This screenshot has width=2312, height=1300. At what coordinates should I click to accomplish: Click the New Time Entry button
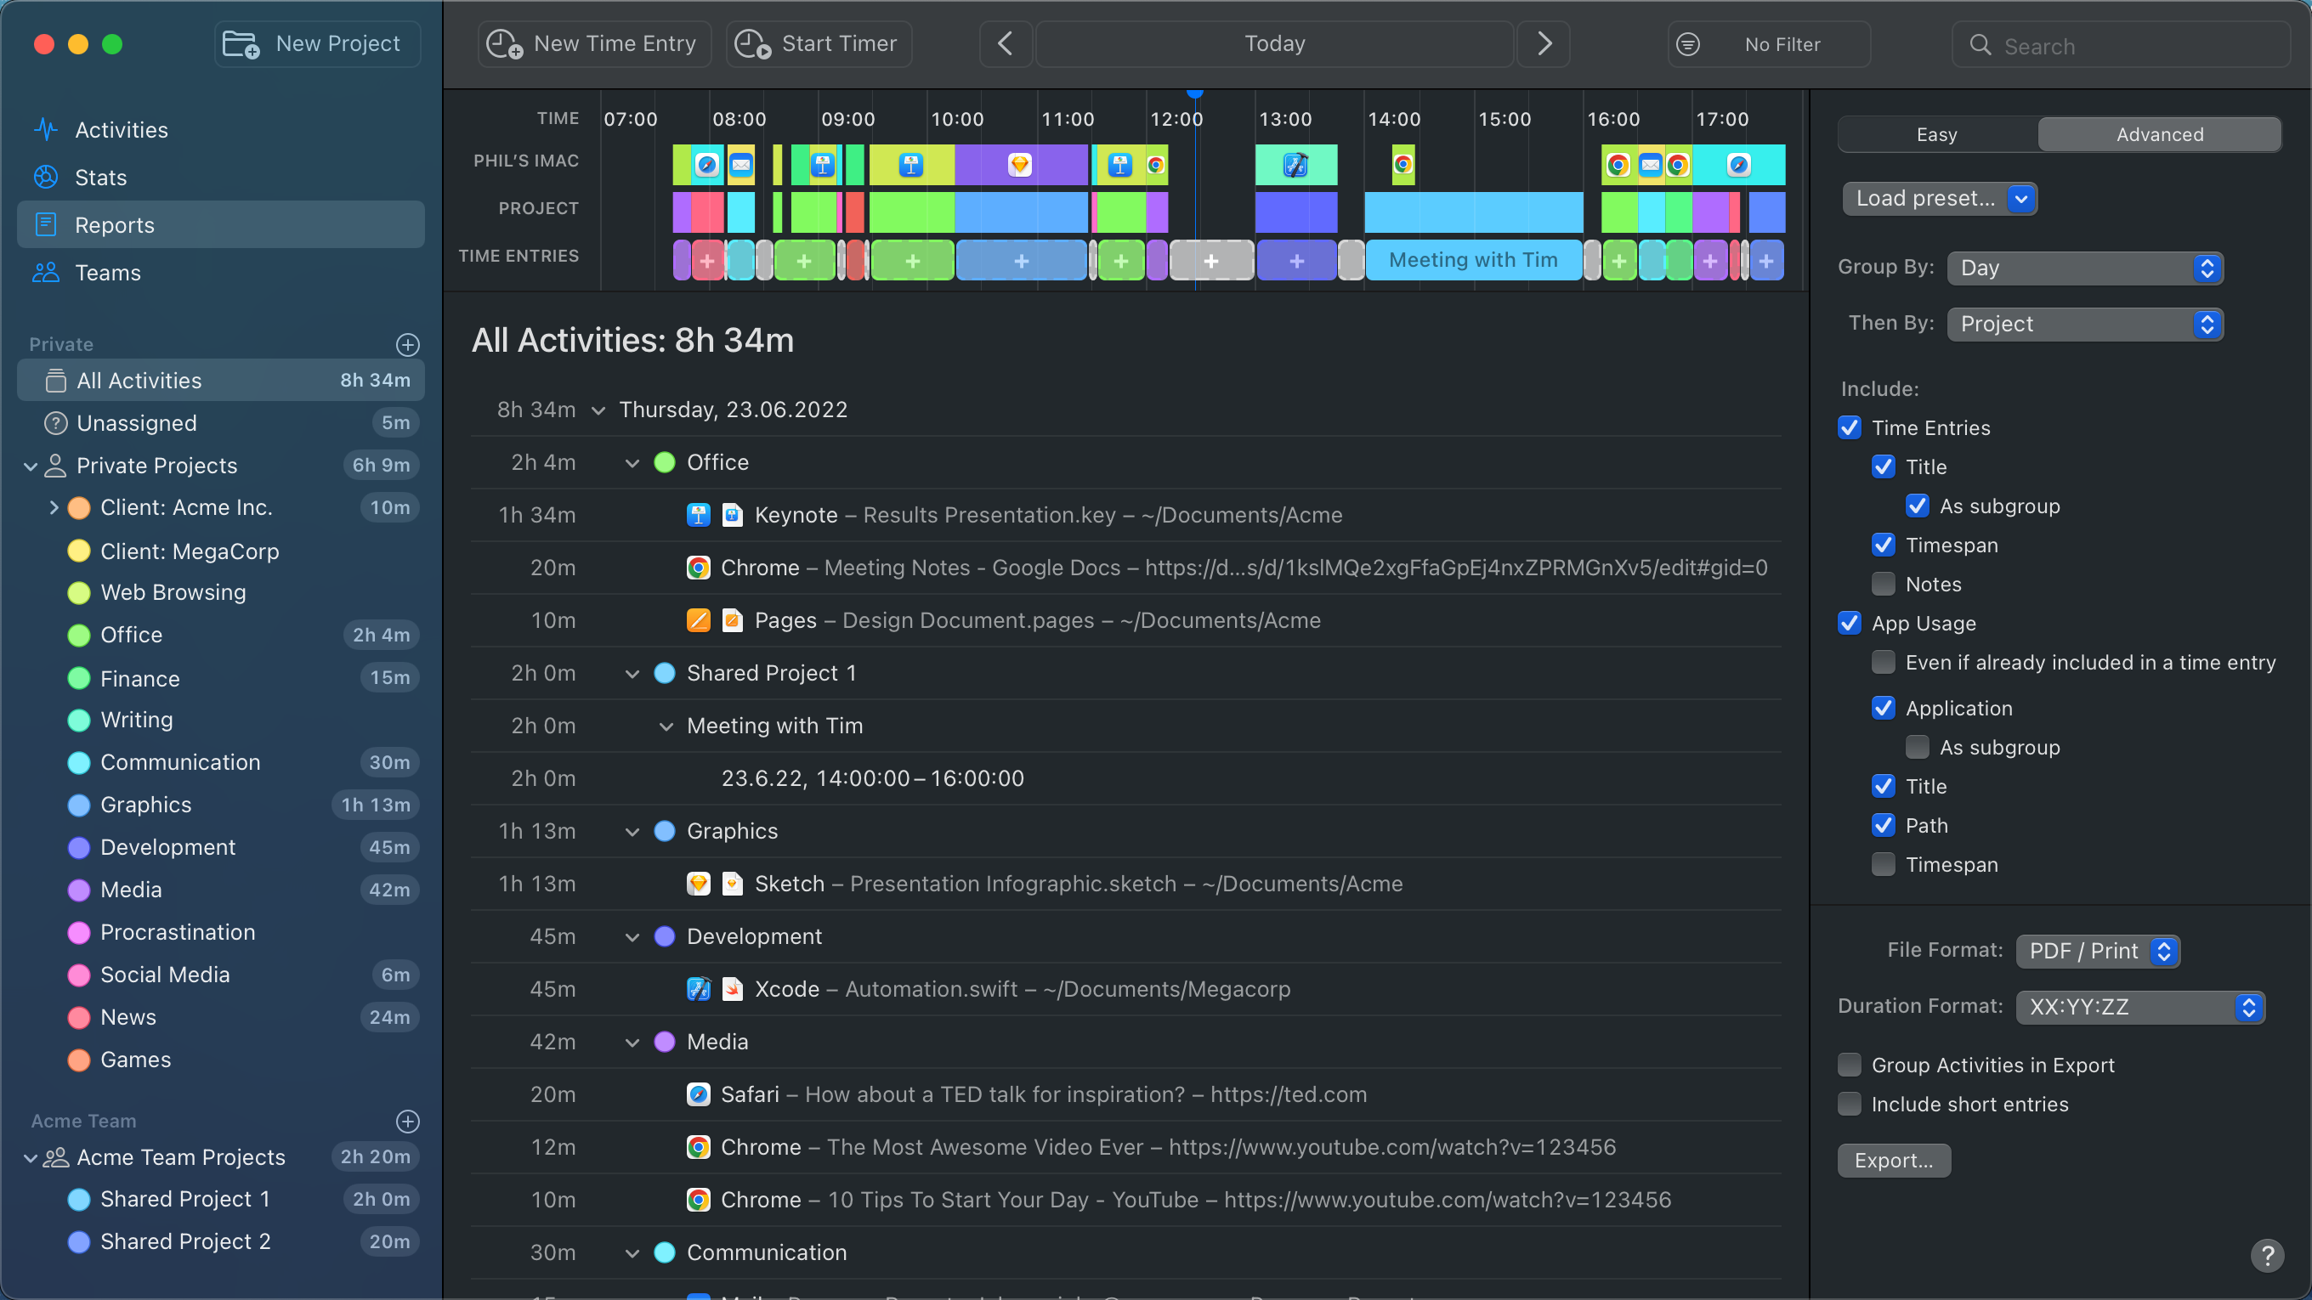click(594, 44)
